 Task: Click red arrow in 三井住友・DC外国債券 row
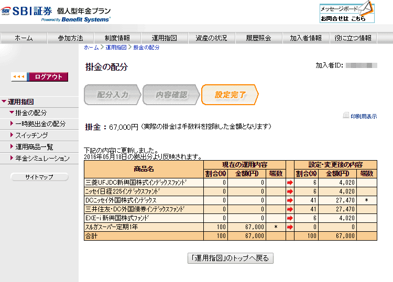click(x=290, y=209)
